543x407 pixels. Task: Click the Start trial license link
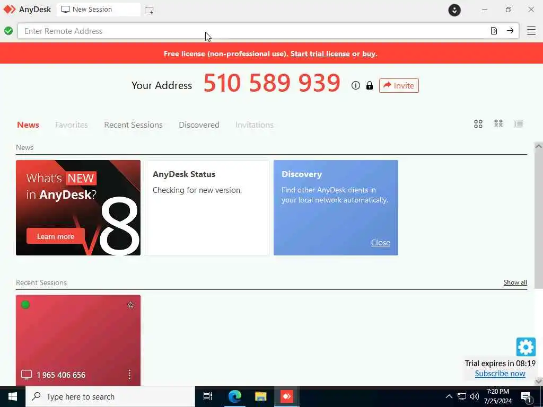pos(320,54)
